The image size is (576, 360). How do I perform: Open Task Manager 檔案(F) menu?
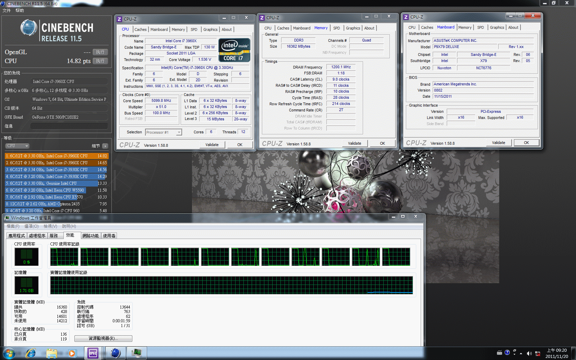pos(13,226)
